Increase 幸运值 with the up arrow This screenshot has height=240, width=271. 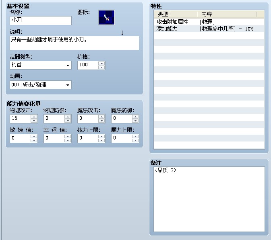point(68,136)
